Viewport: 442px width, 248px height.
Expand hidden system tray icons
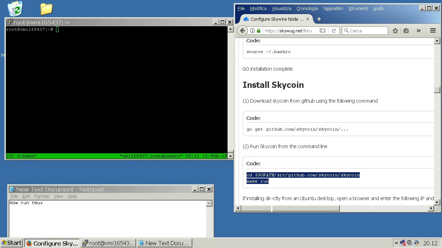click(396, 243)
